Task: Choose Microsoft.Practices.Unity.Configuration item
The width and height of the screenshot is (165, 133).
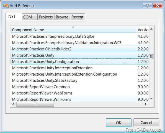Action: 80,62
